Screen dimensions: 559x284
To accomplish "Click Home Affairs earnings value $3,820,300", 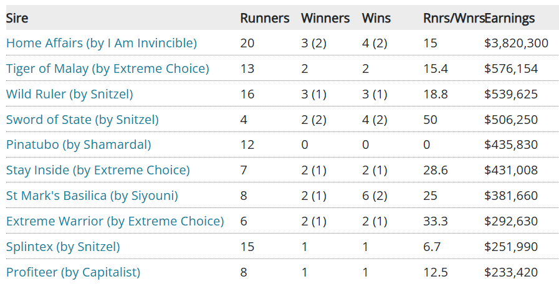I will (x=515, y=43).
